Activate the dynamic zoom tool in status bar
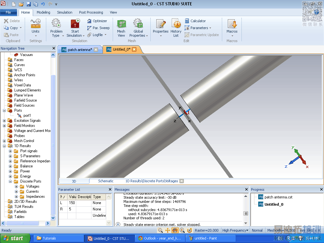This screenshot has height=243, width=324. (182, 230)
